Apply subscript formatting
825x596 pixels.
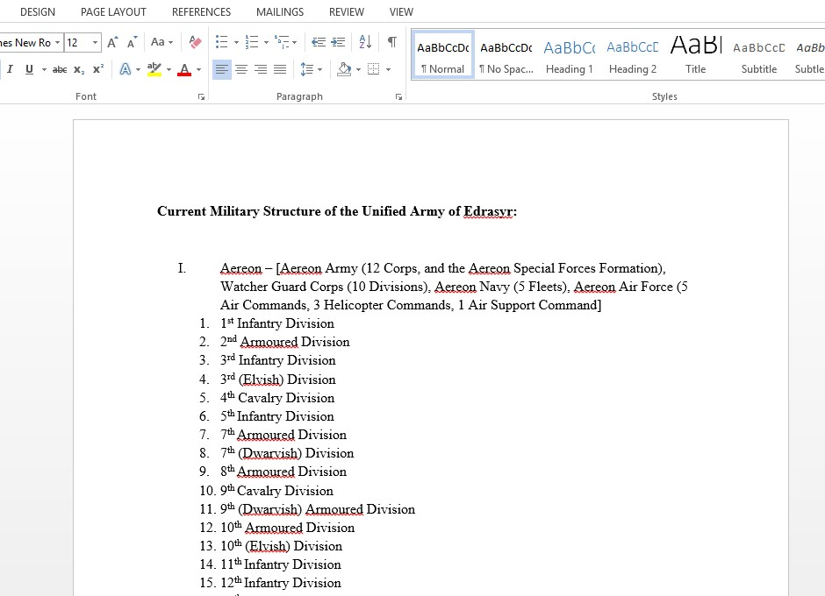click(79, 69)
